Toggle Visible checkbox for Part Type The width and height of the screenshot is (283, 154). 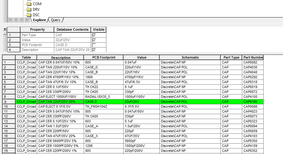click(x=94, y=35)
